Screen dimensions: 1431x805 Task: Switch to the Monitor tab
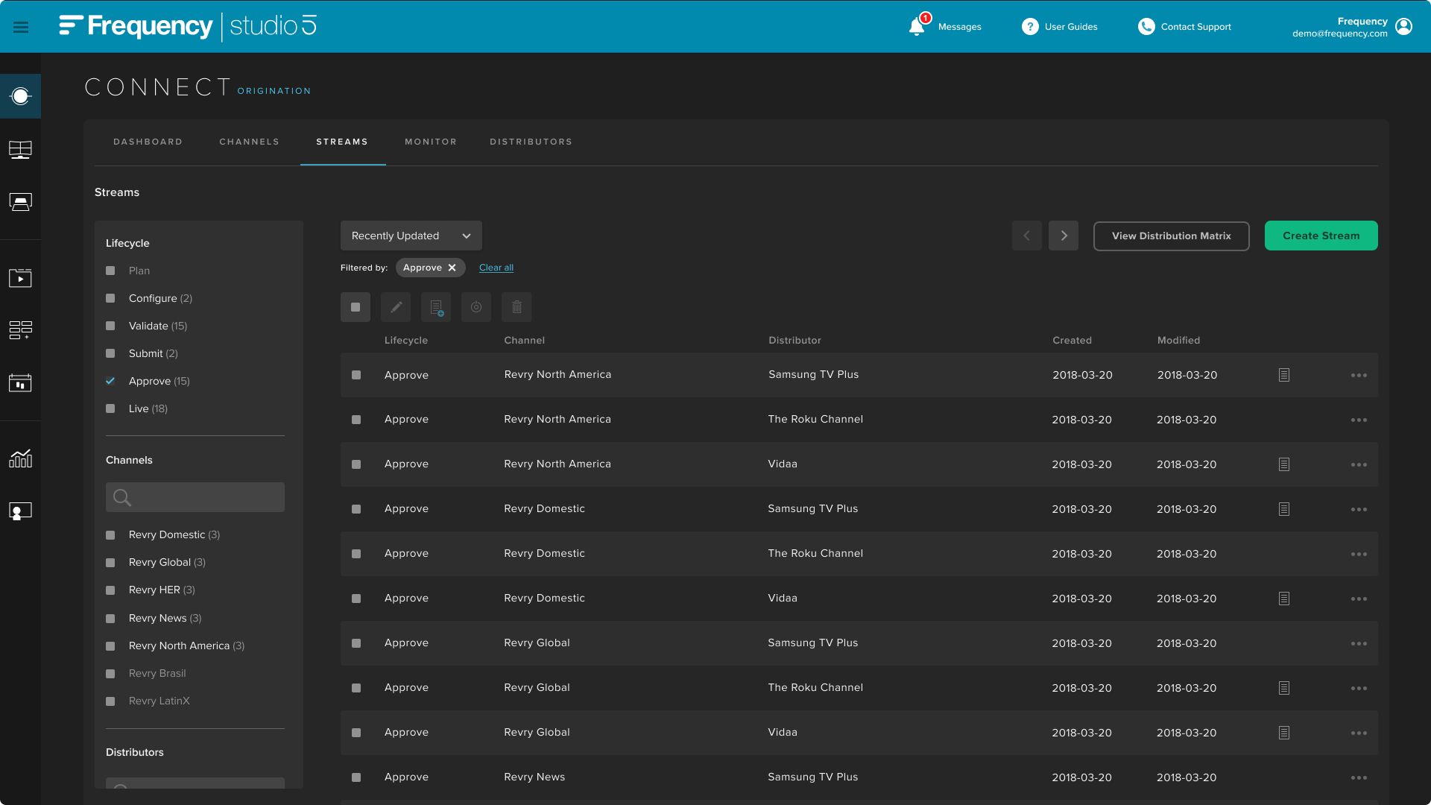pos(431,142)
